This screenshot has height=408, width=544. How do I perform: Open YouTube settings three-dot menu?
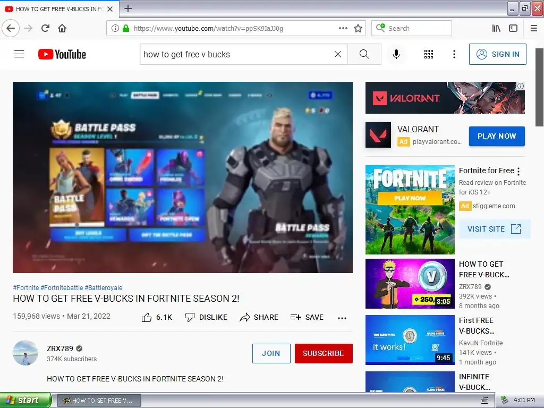(454, 54)
